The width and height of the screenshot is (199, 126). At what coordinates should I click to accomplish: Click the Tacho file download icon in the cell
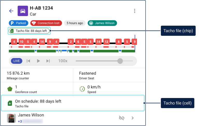click(10, 103)
